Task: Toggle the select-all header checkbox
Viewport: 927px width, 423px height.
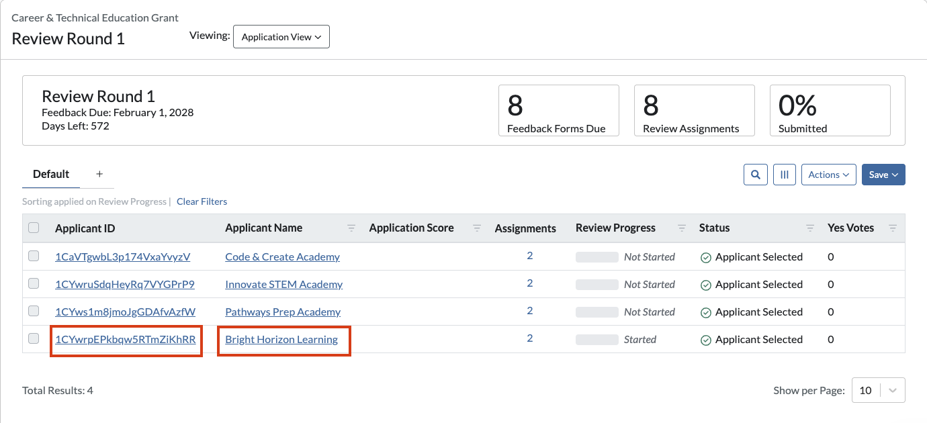Action: [34, 228]
